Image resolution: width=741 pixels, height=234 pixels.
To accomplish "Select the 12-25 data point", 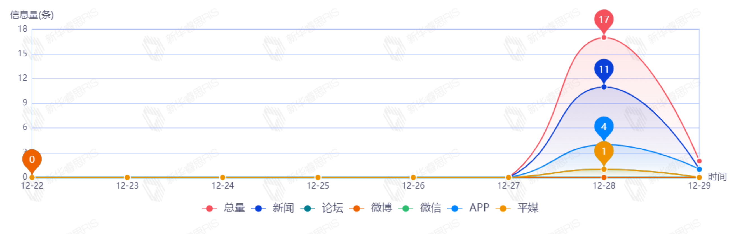I will coord(318,177).
